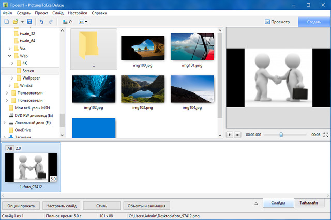Select the img102.jpg thumbnail
The height and width of the screenshot is (220, 331).
tap(94, 89)
